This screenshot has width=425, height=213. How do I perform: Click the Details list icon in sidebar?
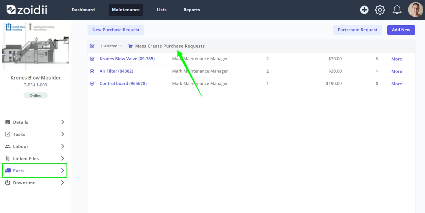pos(8,122)
